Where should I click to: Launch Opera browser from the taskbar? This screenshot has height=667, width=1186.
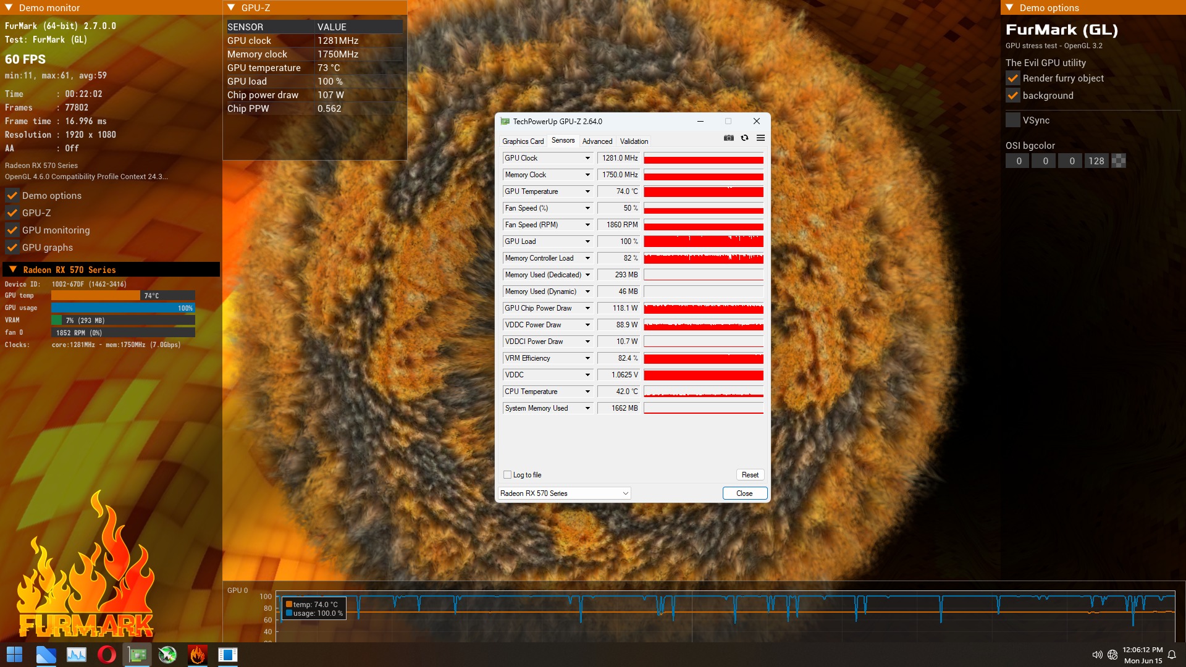(107, 655)
